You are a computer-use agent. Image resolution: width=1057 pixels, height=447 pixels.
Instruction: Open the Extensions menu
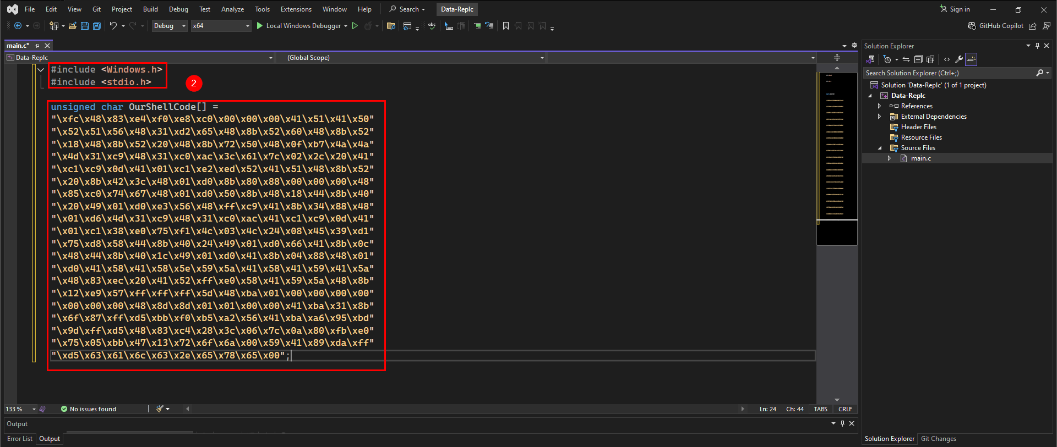click(x=296, y=9)
